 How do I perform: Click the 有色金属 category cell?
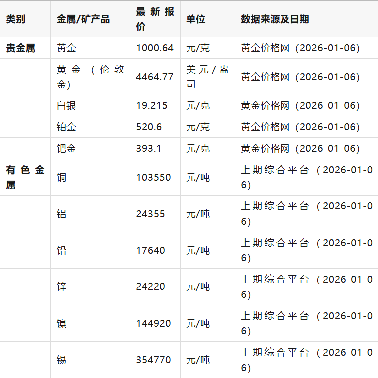coord(25,177)
